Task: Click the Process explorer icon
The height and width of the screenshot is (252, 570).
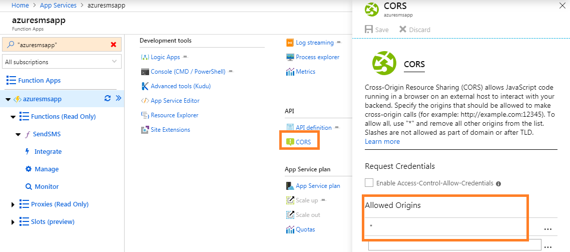Action: 290,57
